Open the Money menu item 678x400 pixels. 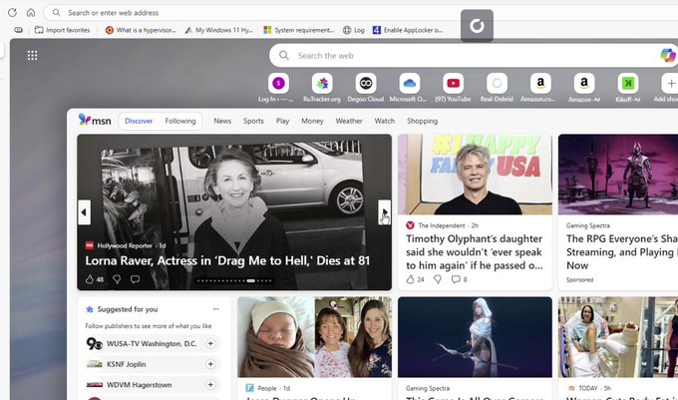(x=312, y=121)
